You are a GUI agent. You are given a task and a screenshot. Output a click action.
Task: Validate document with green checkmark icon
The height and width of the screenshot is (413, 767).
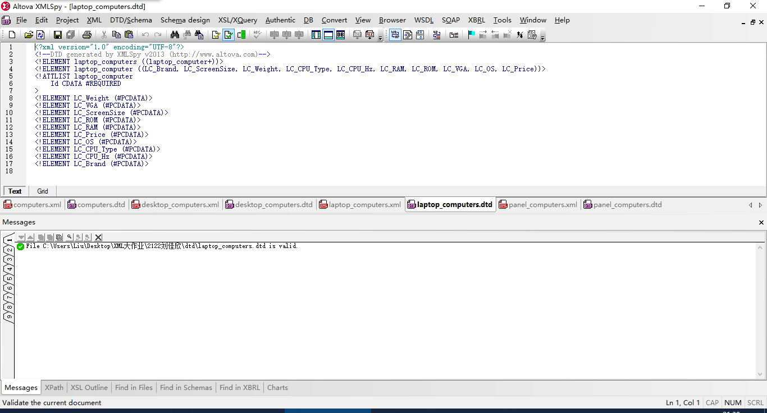tap(228, 35)
